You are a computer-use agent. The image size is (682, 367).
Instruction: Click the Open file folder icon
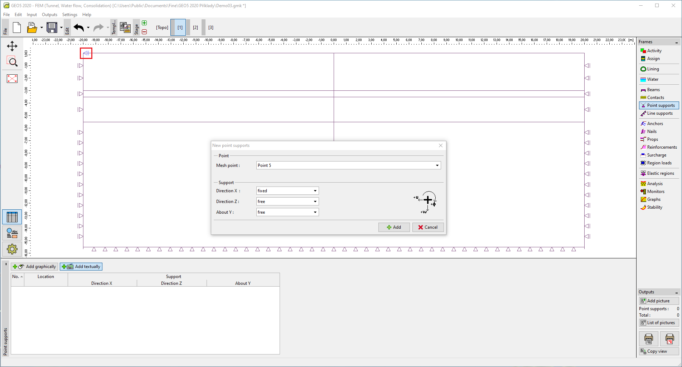(32, 28)
